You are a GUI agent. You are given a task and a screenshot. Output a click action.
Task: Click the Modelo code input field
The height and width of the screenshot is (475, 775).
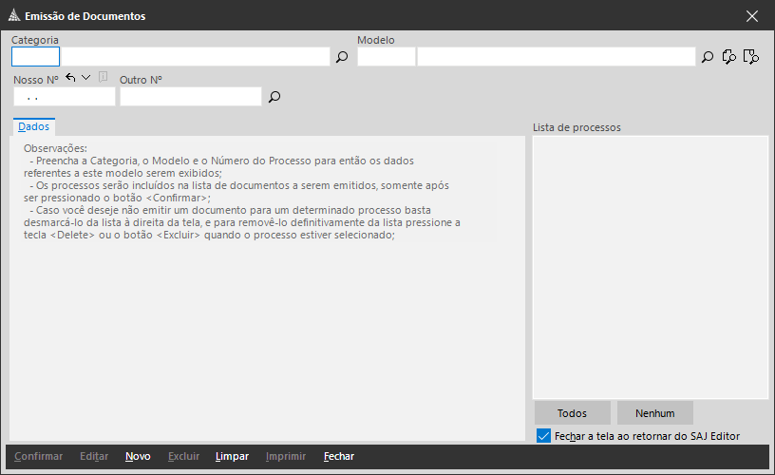(x=386, y=57)
